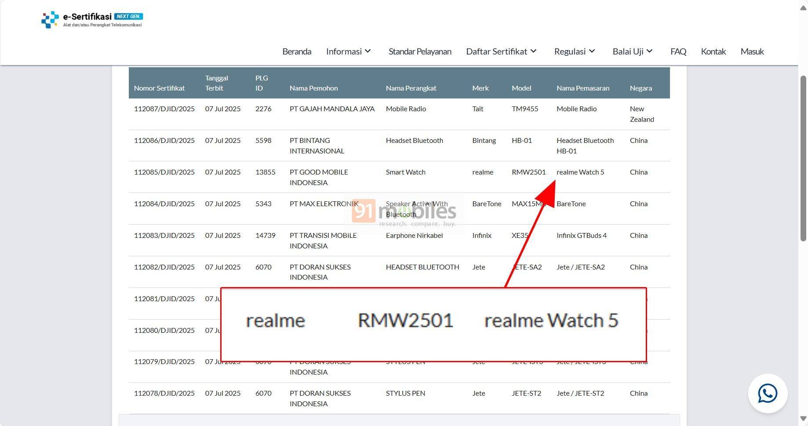Open the Balai Uji dropdown
This screenshot has height=426, width=808.
[x=633, y=51]
